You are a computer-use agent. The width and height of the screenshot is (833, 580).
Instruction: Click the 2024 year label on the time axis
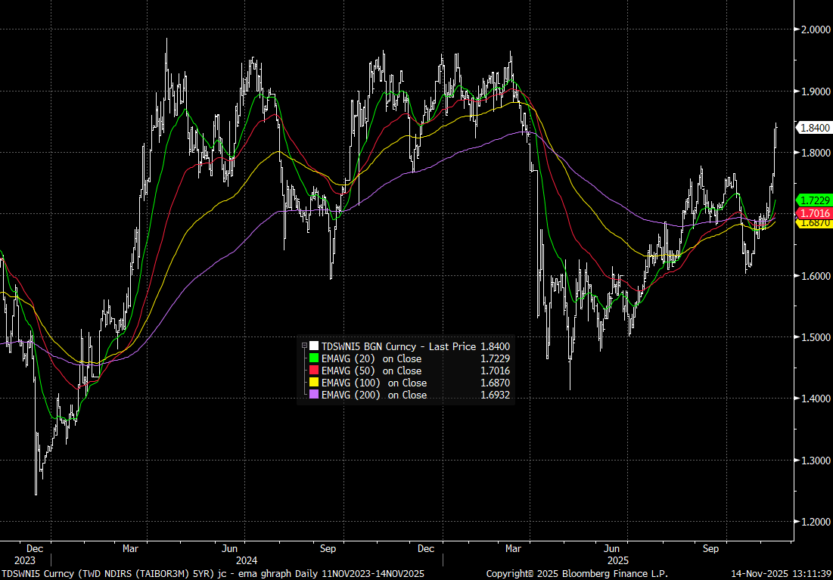247,560
